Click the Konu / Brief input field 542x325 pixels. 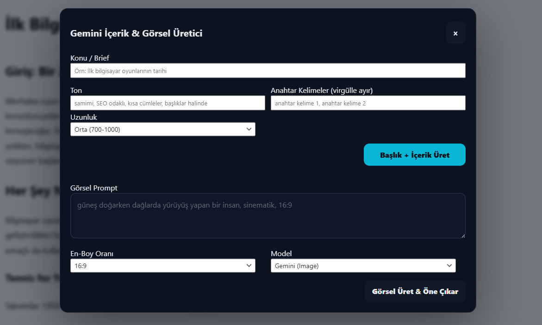(x=268, y=70)
